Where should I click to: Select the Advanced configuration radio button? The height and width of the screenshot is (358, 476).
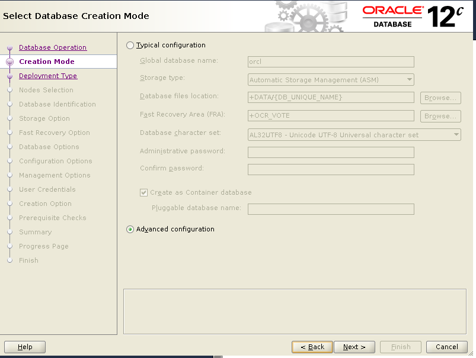130,230
